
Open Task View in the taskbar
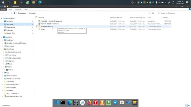click(x=9, y=2)
